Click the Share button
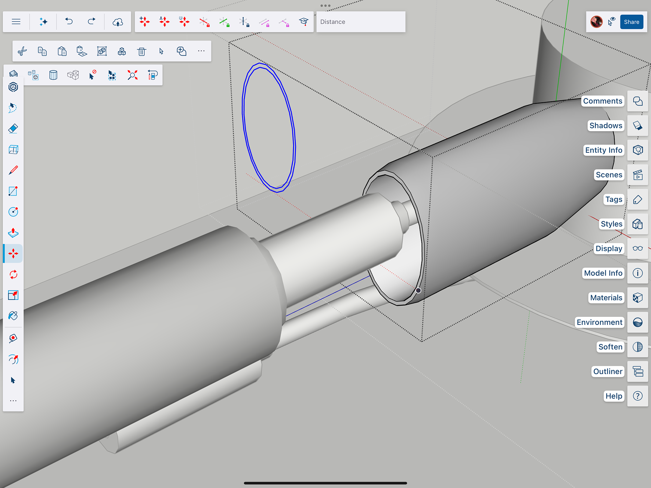Viewport: 651px width, 488px height. coord(631,22)
